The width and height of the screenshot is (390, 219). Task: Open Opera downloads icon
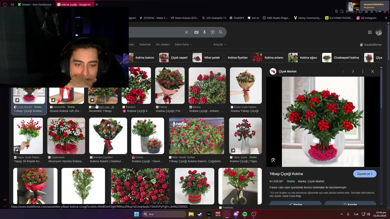[372, 11]
